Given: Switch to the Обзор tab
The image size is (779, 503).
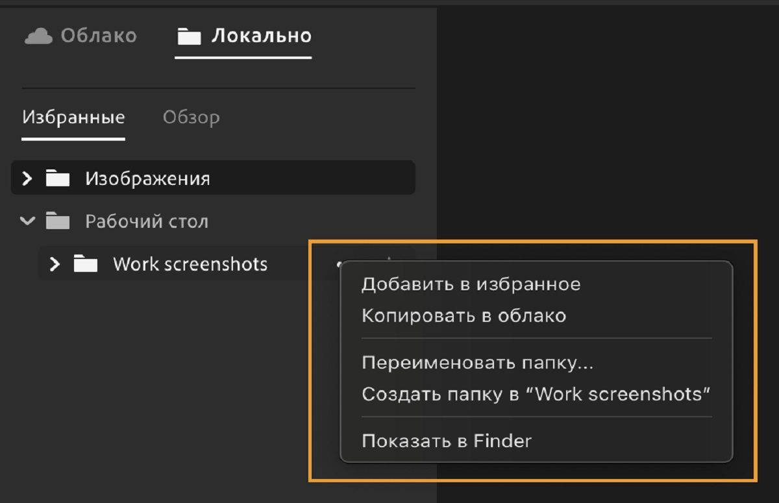Looking at the screenshot, I should 192,117.
